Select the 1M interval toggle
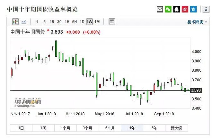The height and width of the screenshot is (138, 212). 97,22
